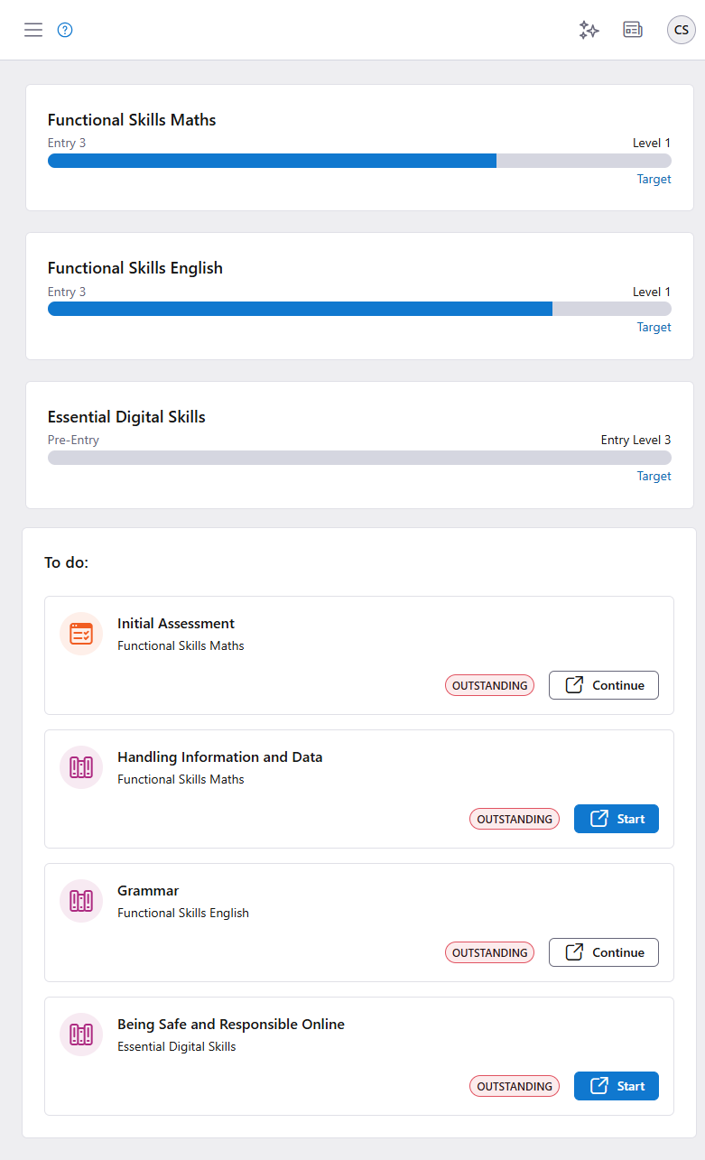705x1160 pixels.
Task: Open the CS user profile avatar
Action: click(682, 30)
